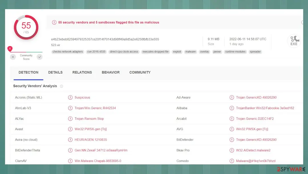The image size is (308, 174).
Task: Click warning icon for Alibaba detection
Action: pos(232,108)
